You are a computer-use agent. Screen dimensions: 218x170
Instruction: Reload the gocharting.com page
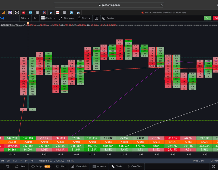(x=162, y=5)
